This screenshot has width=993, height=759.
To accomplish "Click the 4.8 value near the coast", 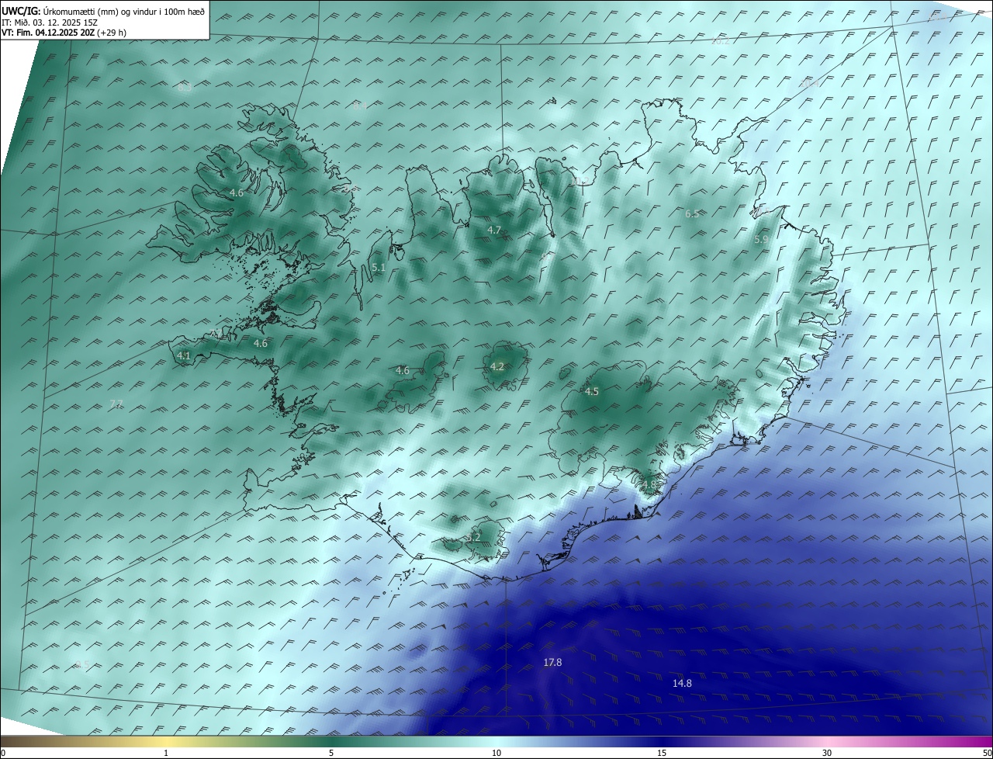I will (x=649, y=485).
